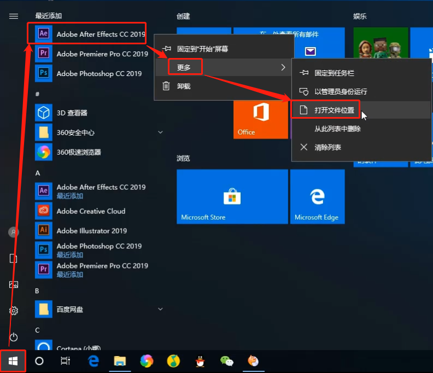Click the 娱乐 tile group title
The height and width of the screenshot is (373, 433).
coord(360,16)
